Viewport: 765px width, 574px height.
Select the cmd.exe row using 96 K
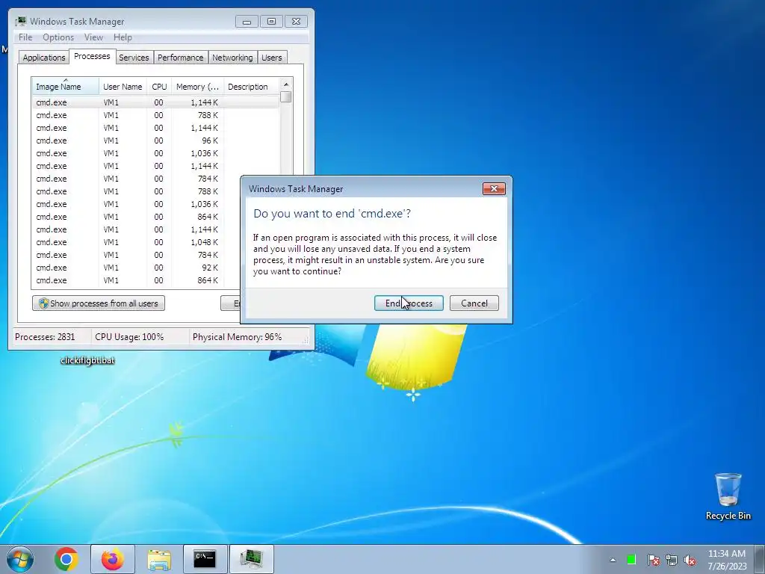[156, 141]
